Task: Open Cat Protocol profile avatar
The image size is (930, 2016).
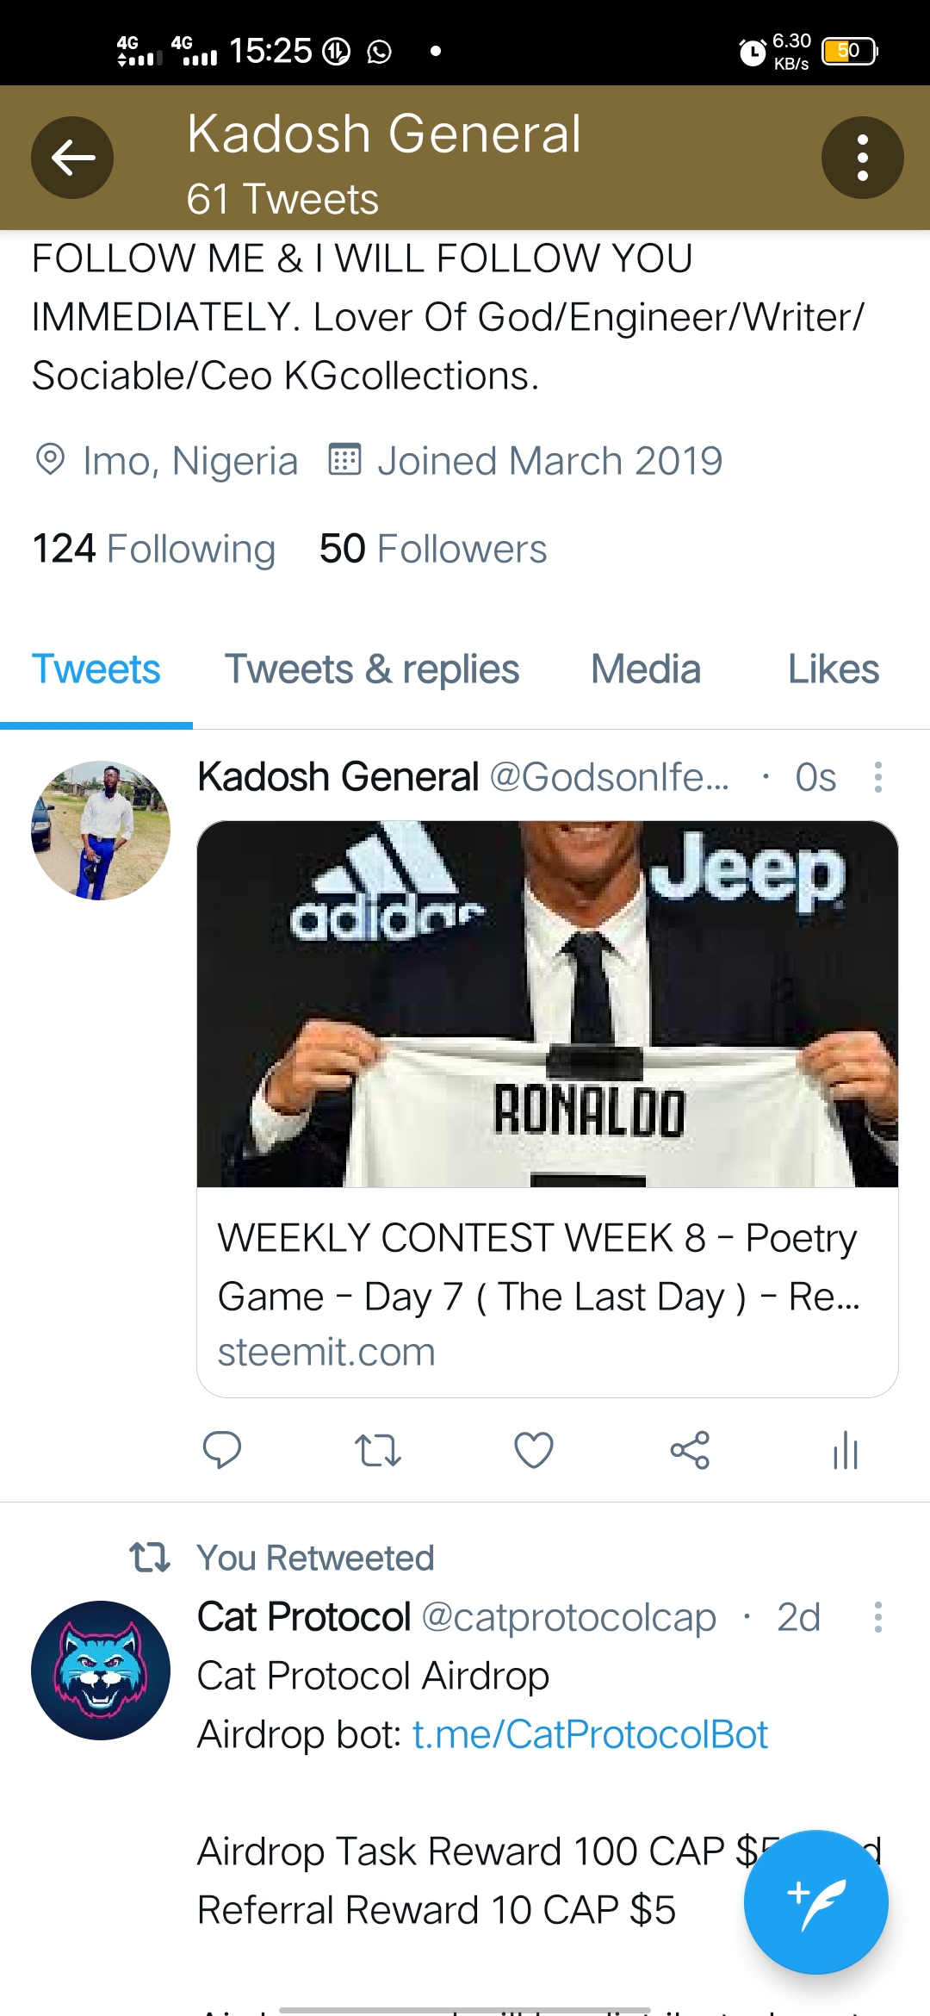Action: pos(101,1671)
